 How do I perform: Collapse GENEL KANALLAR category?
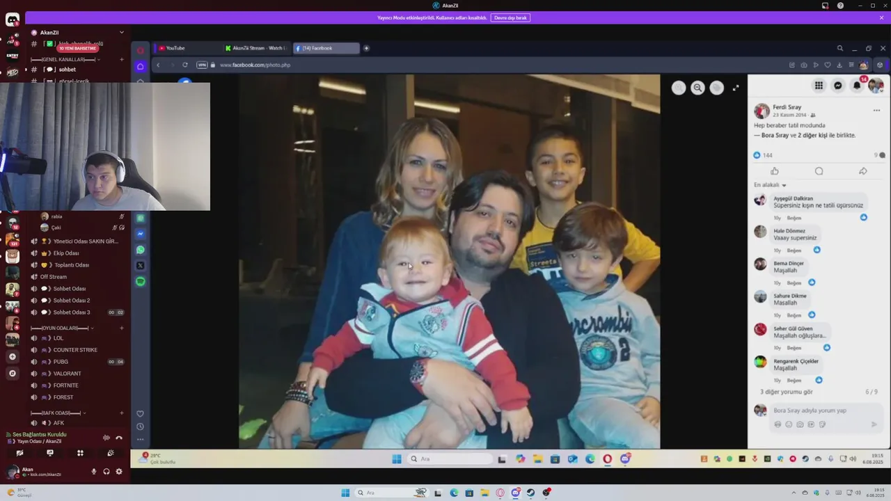(64, 60)
